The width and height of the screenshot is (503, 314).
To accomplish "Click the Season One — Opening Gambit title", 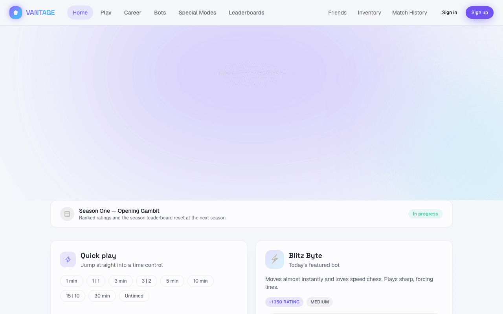I will pos(119,211).
